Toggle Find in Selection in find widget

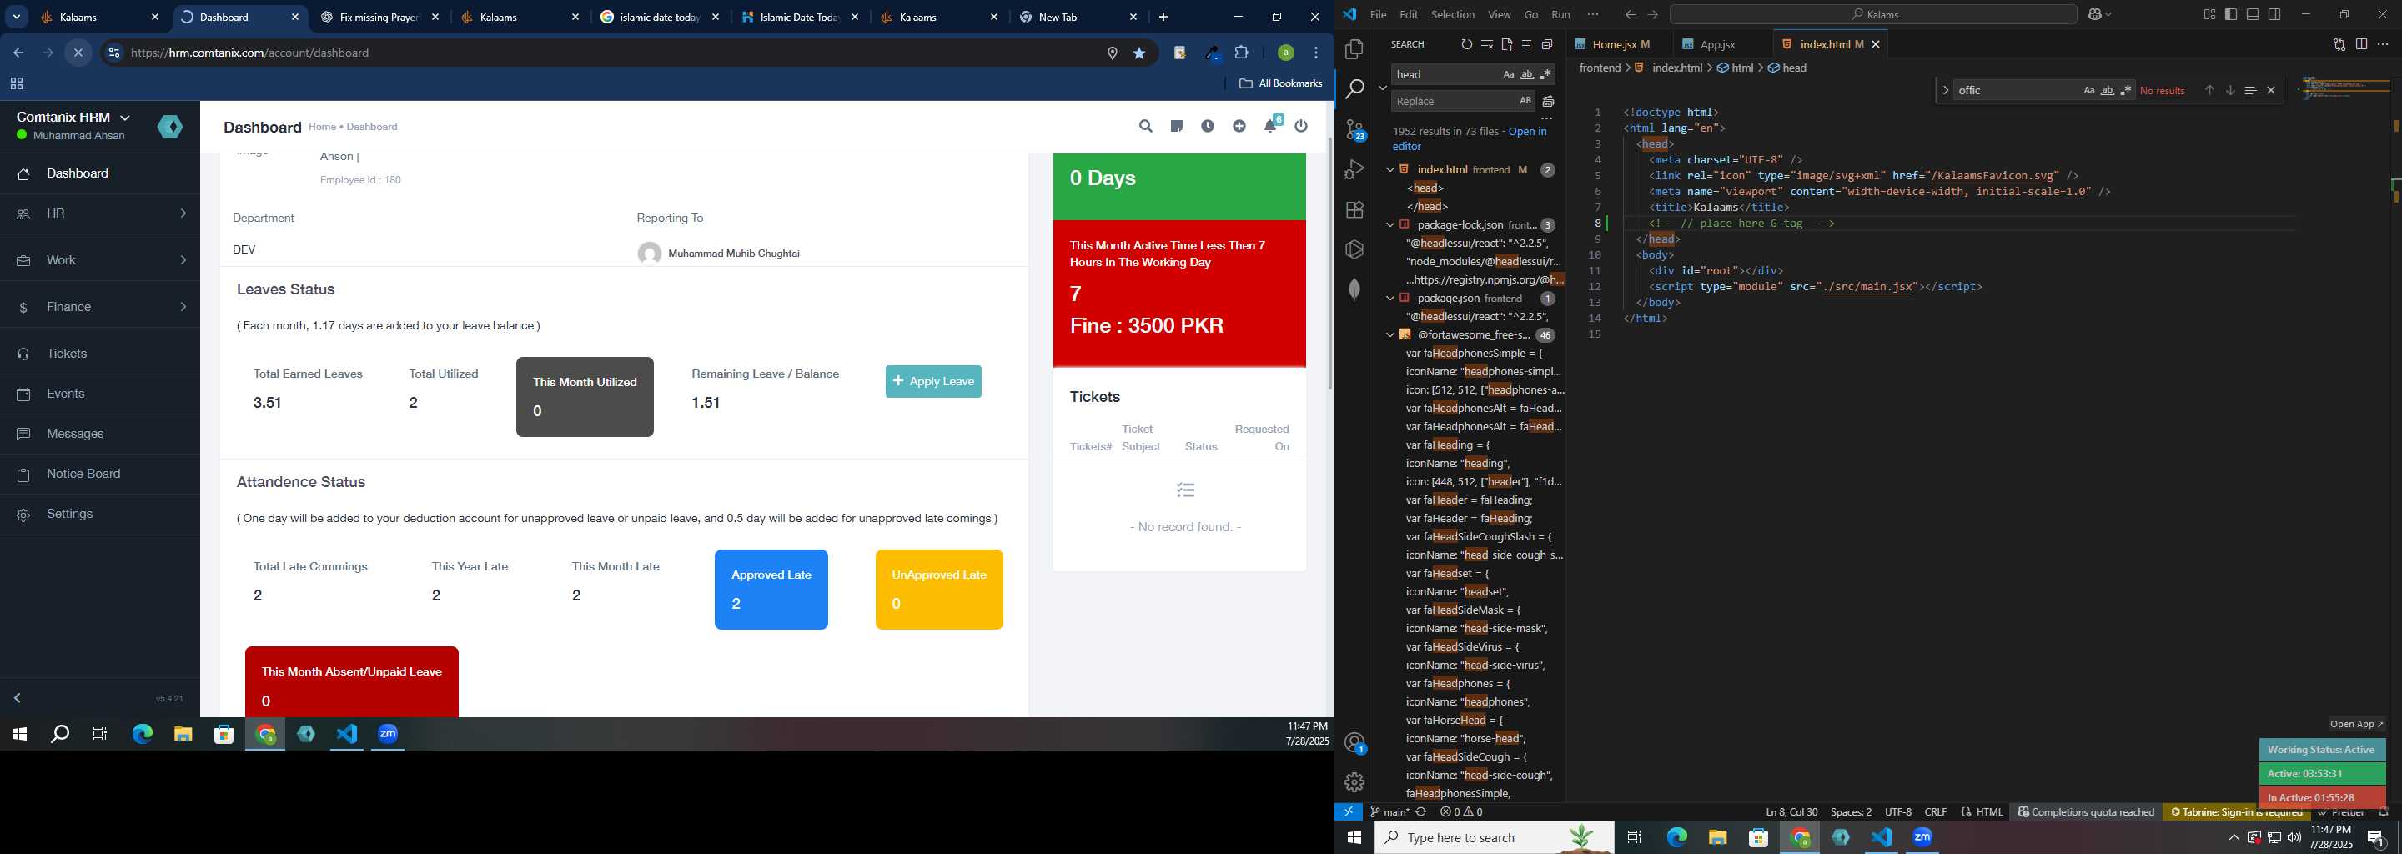click(x=2250, y=90)
